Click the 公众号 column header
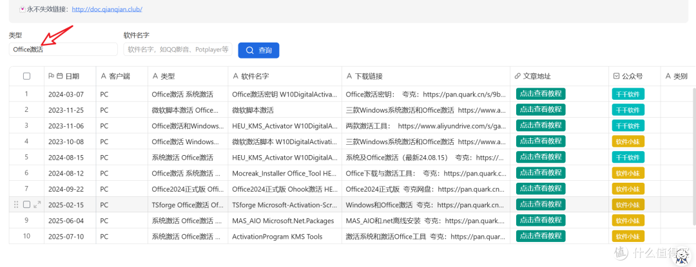696x267 pixels. (635, 76)
